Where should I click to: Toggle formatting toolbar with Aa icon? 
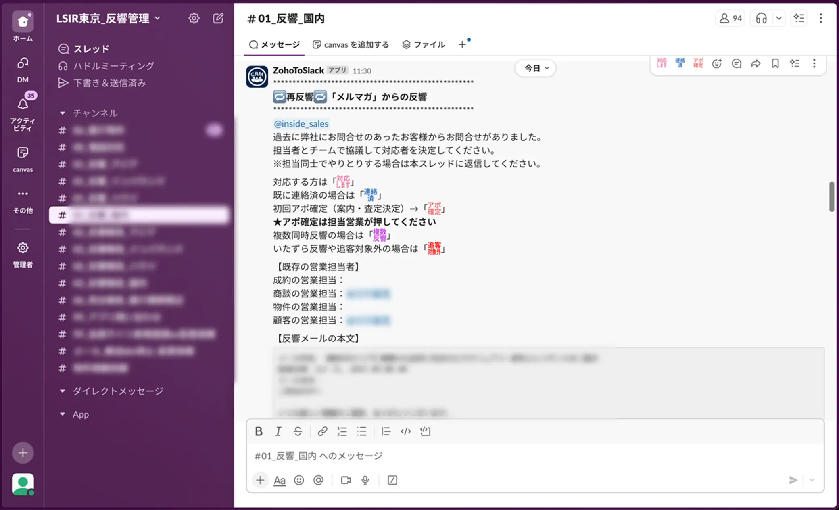pyautogui.click(x=280, y=480)
